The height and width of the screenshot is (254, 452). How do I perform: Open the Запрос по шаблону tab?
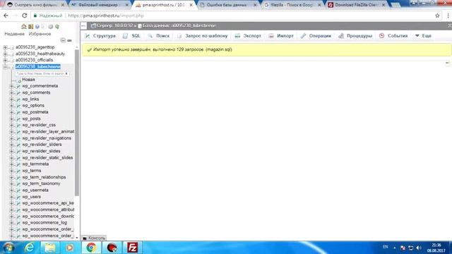click(203, 36)
